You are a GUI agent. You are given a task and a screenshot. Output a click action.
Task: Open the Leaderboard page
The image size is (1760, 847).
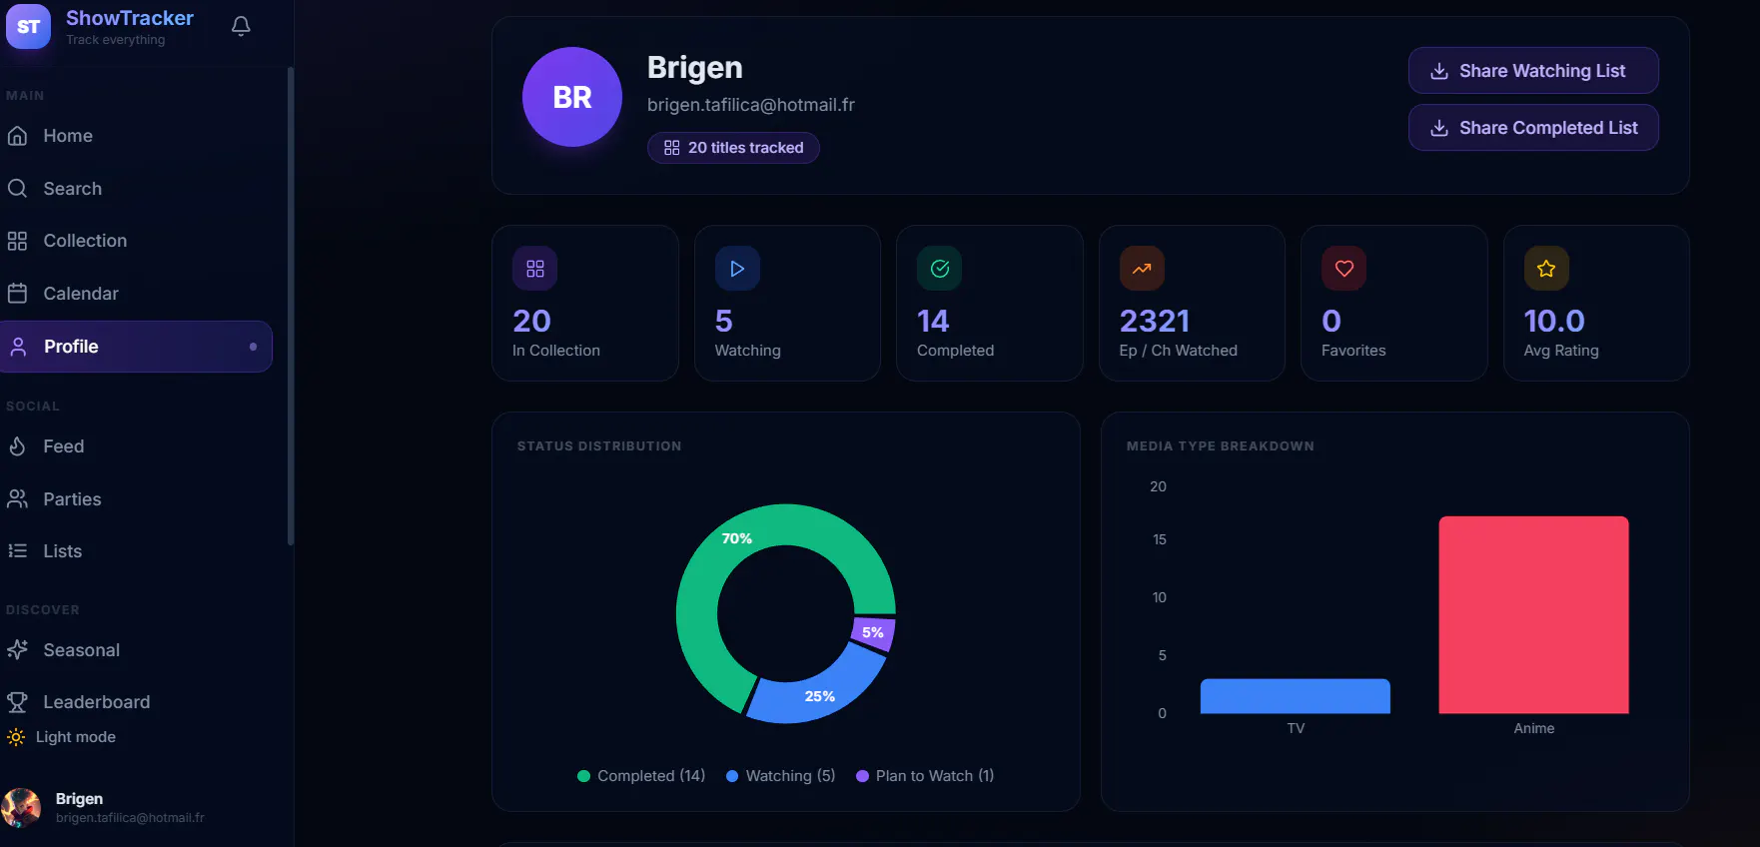coord(136,702)
